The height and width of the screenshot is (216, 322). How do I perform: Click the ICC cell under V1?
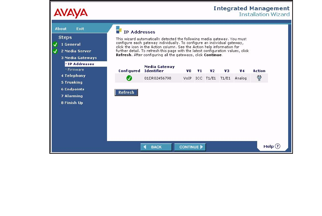199,78
